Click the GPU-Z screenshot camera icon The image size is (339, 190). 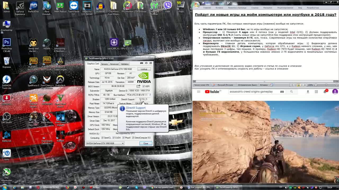click(x=141, y=63)
